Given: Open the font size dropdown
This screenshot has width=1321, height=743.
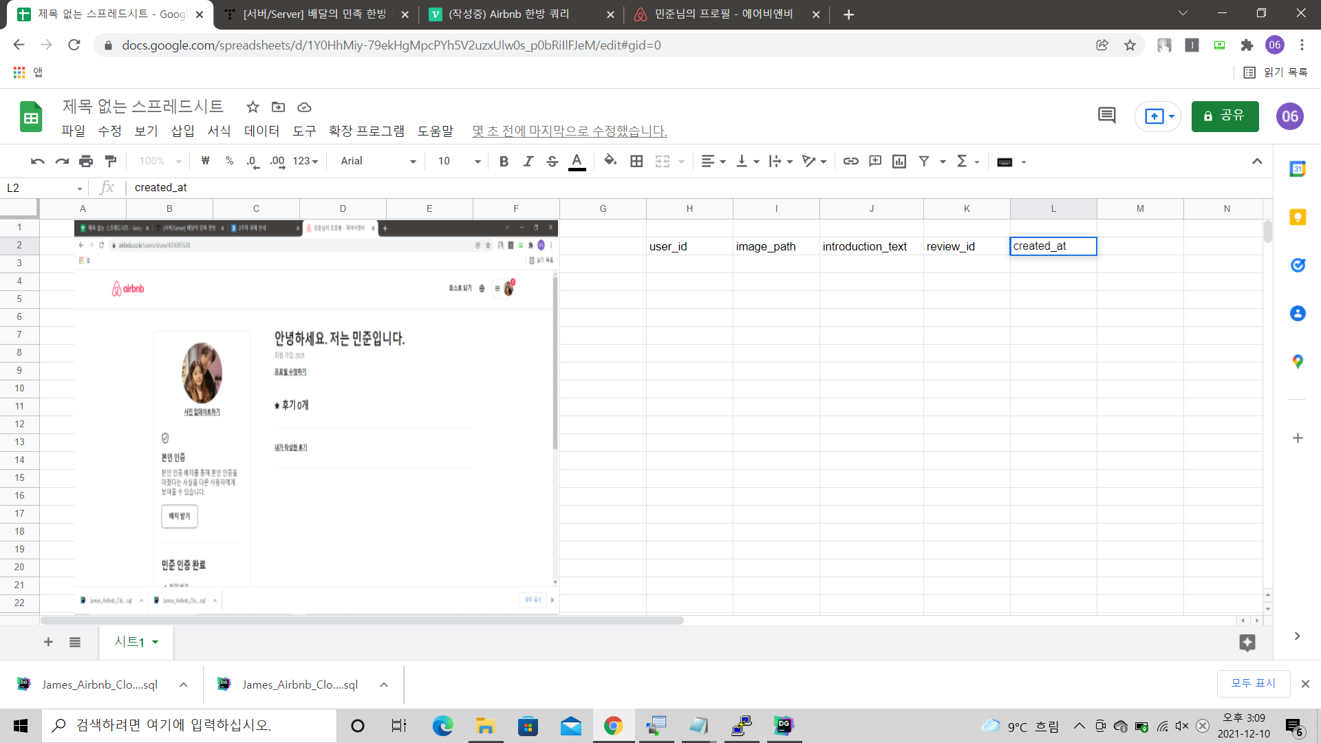Looking at the screenshot, I should pos(459,161).
